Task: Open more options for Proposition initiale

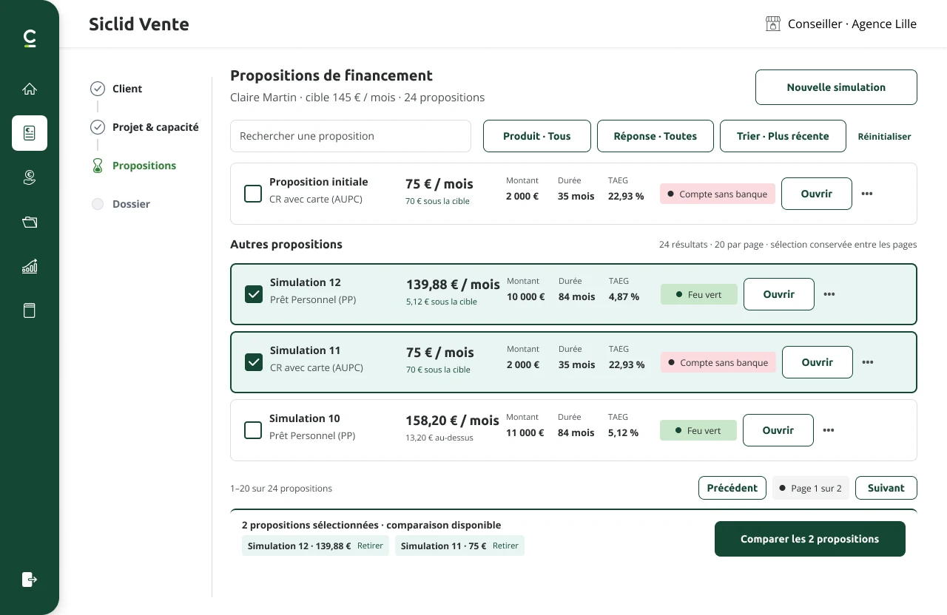Action: pos(867,194)
